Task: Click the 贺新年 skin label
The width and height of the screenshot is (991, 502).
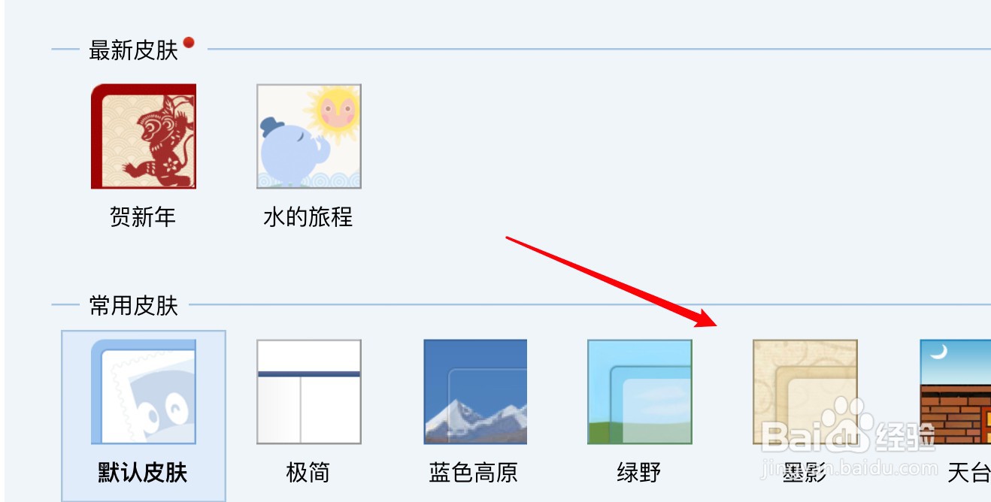Action: [x=143, y=217]
